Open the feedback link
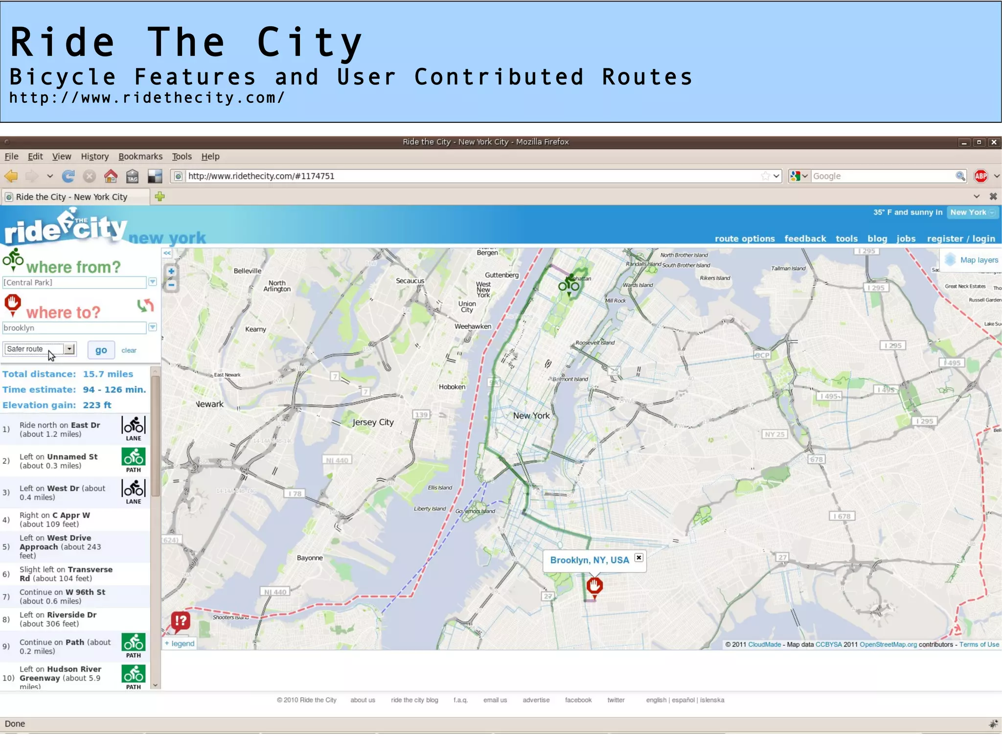The height and width of the screenshot is (751, 1002). pyautogui.click(x=805, y=239)
